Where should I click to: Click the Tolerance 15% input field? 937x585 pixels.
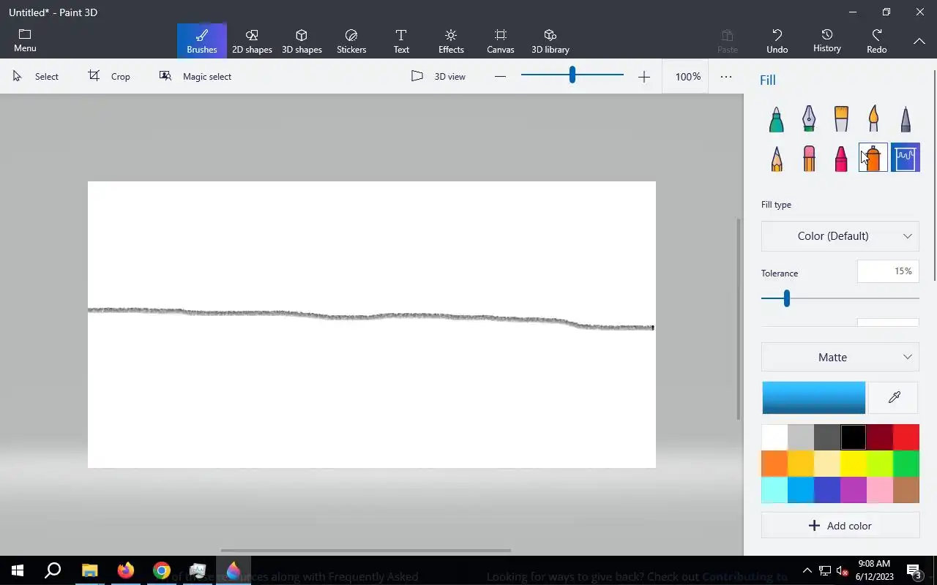pyautogui.click(x=888, y=271)
